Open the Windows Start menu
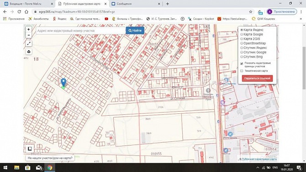Image resolution: width=306 pixels, height=172 pixels. pos(5,167)
